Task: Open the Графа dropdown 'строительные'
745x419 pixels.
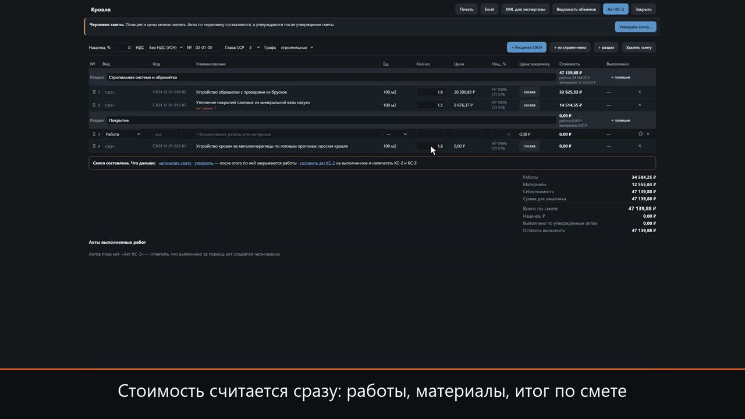Action: [x=297, y=48]
